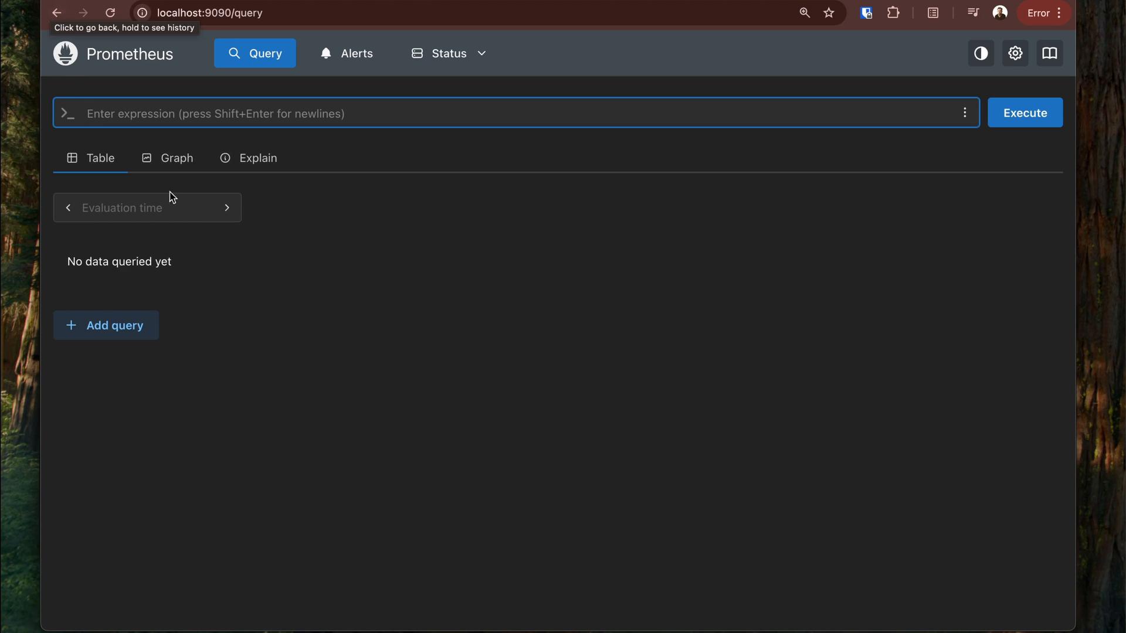Click the zoom magnifier icon in address bar
The height and width of the screenshot is (633, 1126).
(x=805, y=13)
